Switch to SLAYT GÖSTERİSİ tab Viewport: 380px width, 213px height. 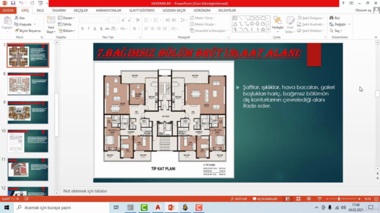pyautogui.click(x=142, y=11)
